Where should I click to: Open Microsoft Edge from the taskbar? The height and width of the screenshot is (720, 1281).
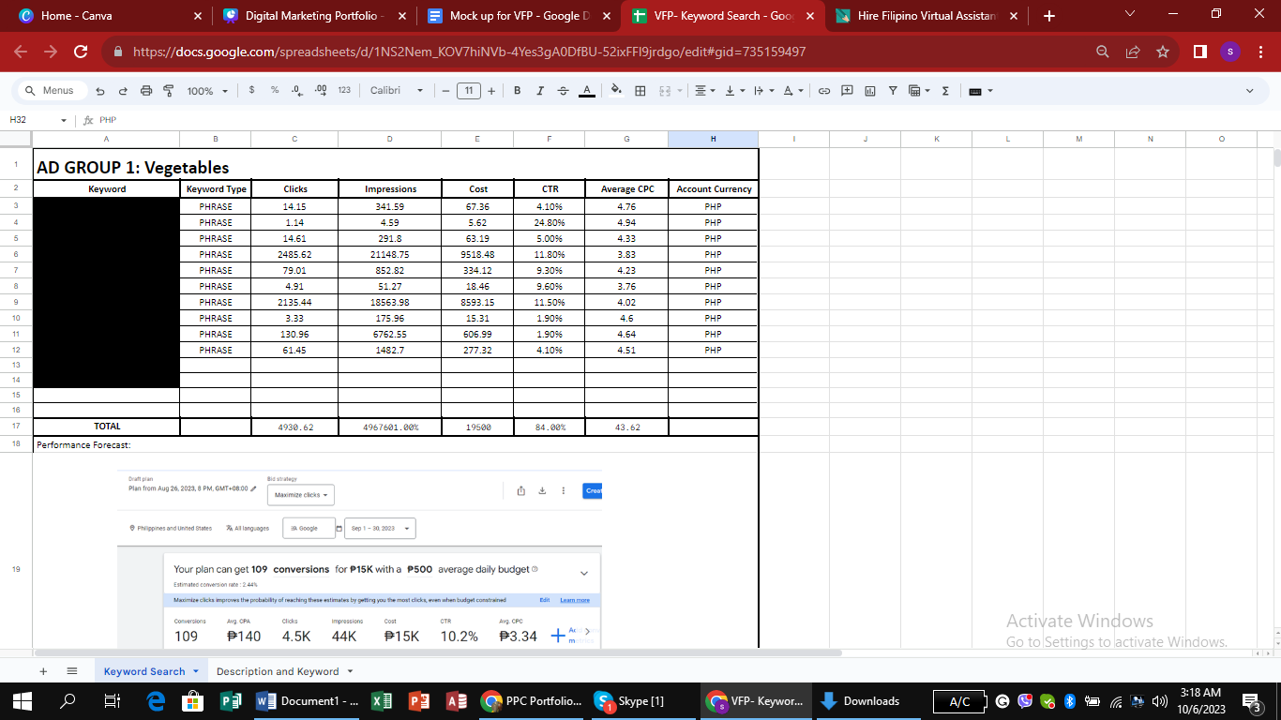157,700
